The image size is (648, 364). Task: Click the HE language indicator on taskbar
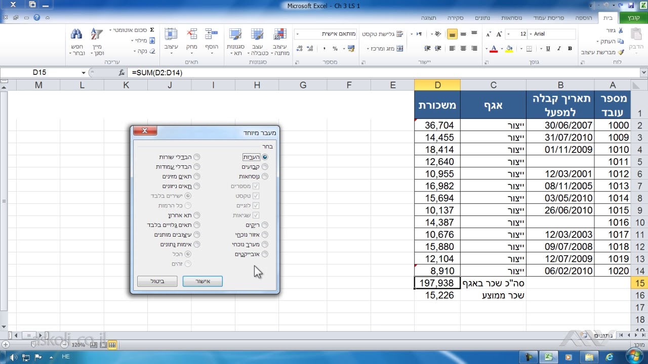[x=65, y=357]
